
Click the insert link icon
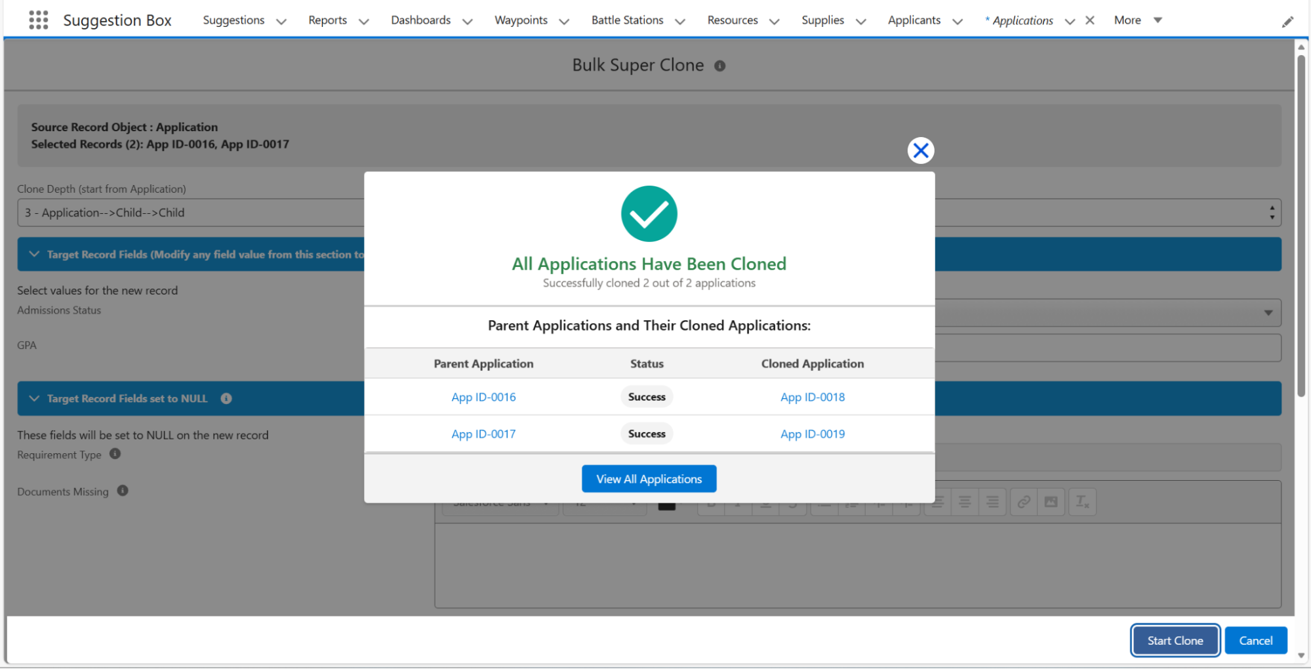1023,502
